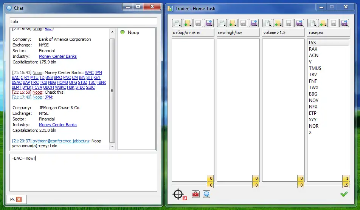Image resolution: width=360 pixels, height=210 pixels.
Task: Open the WFC ticker link in chat
Action: click(x=89, y=73)
